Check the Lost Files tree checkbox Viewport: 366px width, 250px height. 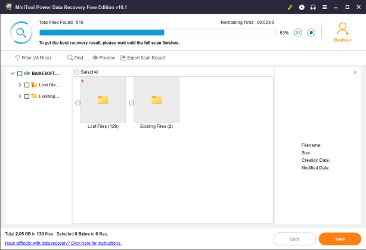27,85
